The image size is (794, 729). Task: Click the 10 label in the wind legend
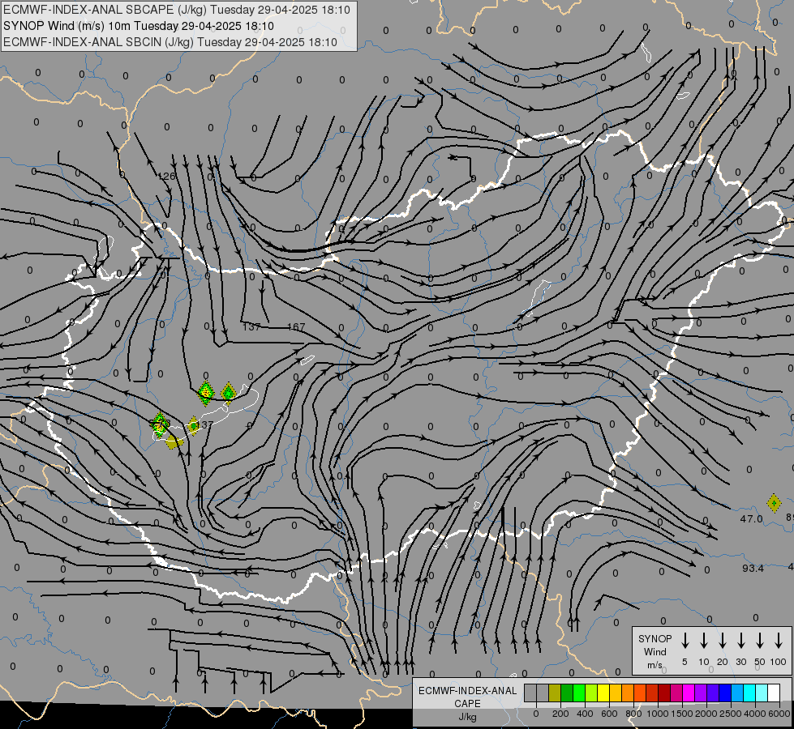tap(704, 662)
